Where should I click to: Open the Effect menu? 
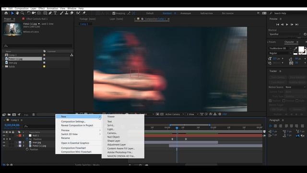tap(42, 9)
